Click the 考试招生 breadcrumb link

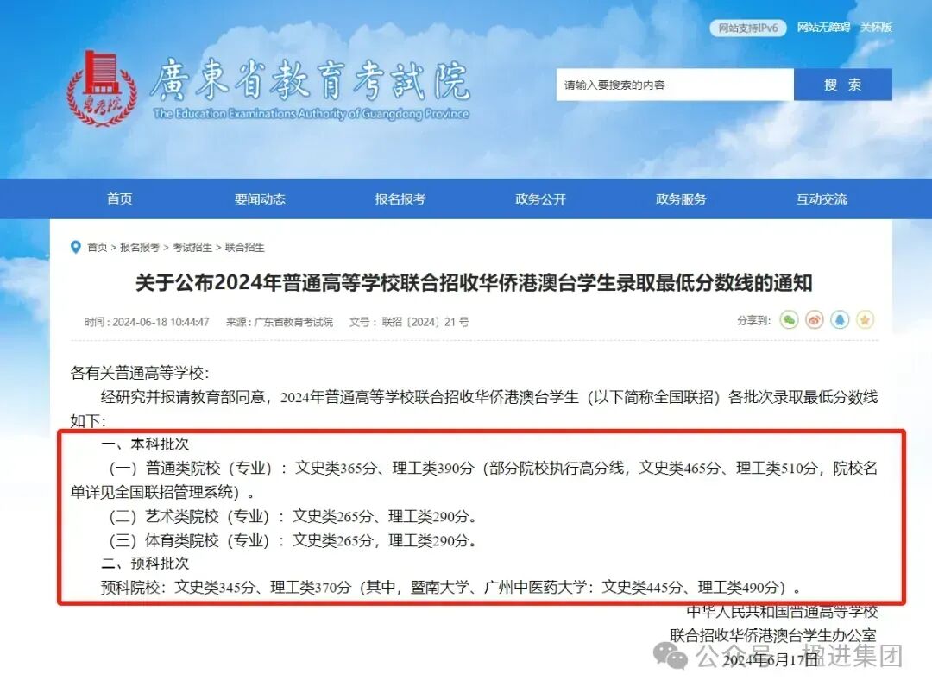192,247
